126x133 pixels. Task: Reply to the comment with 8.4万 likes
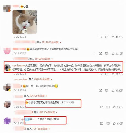point(108,123)
